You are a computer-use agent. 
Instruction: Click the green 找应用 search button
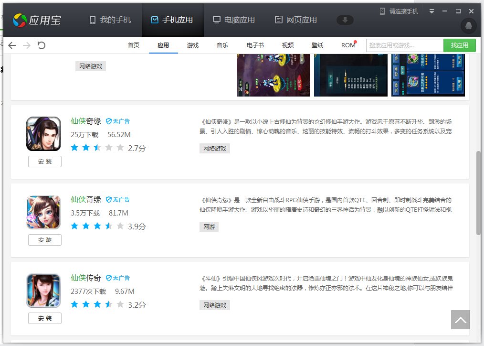459,45
